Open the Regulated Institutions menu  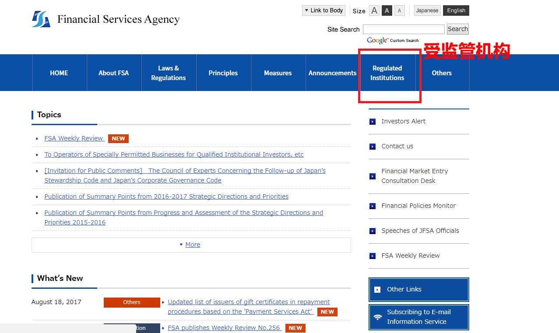tap(387, 73)
